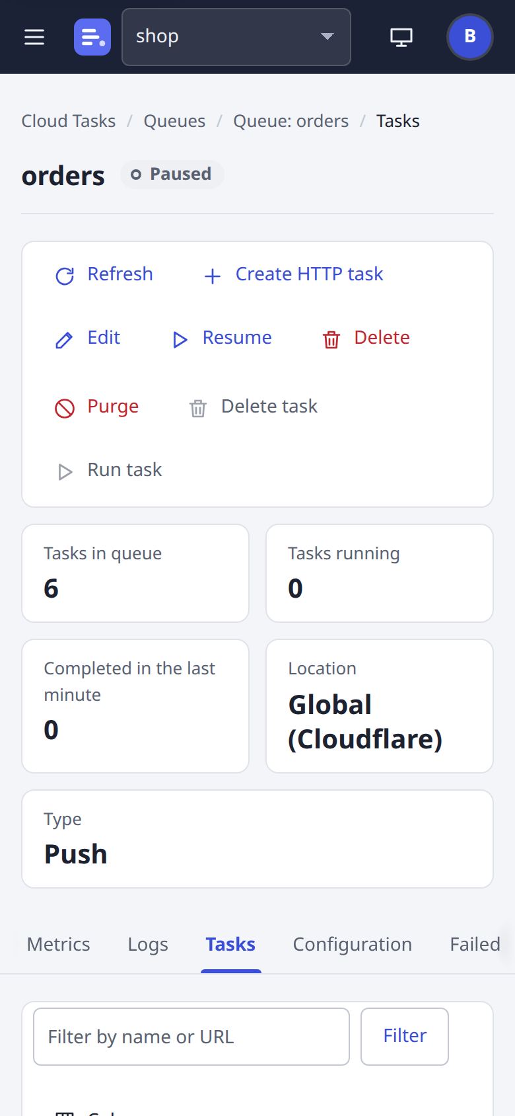Image resolution: width=515 pixels, height=1116 pixels.
Task: Click the Run task triangle icon
Action: coord(65,471)
